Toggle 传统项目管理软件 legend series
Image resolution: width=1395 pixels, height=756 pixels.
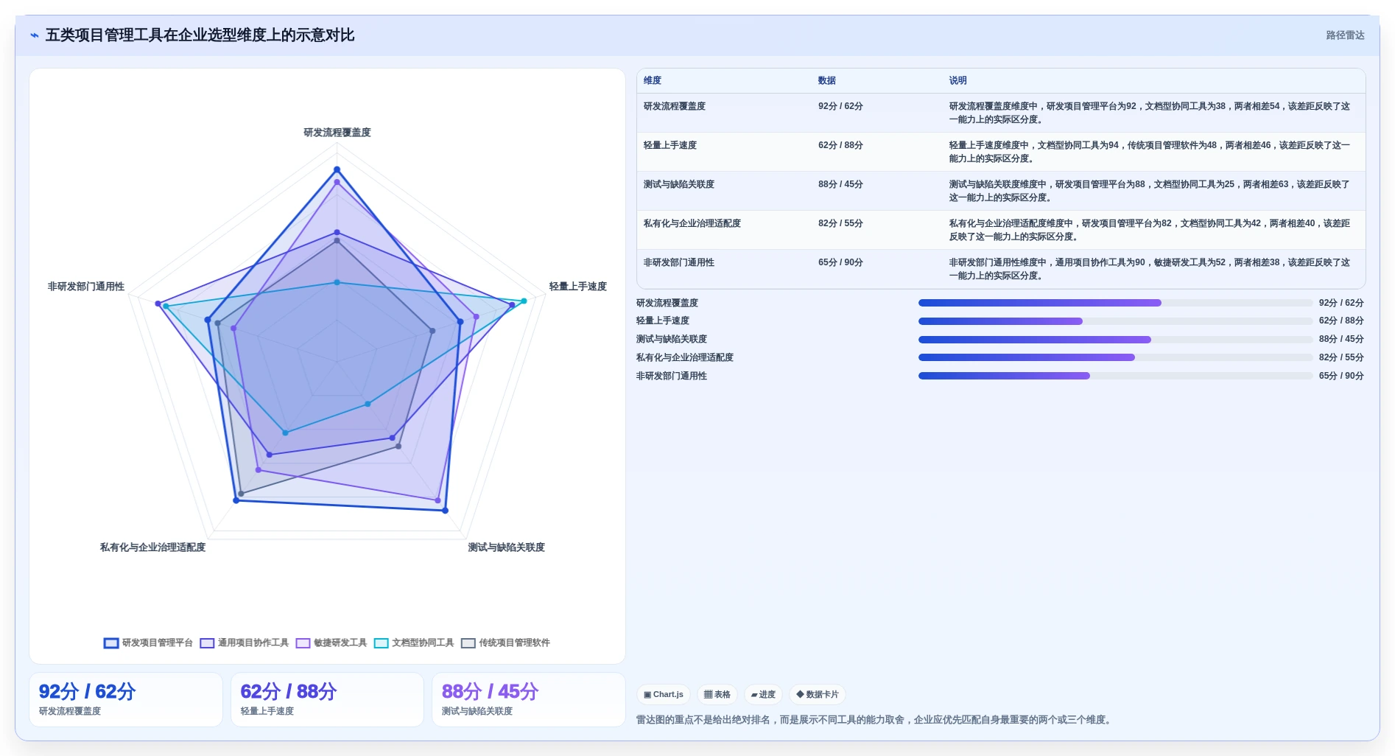point(505,643)
